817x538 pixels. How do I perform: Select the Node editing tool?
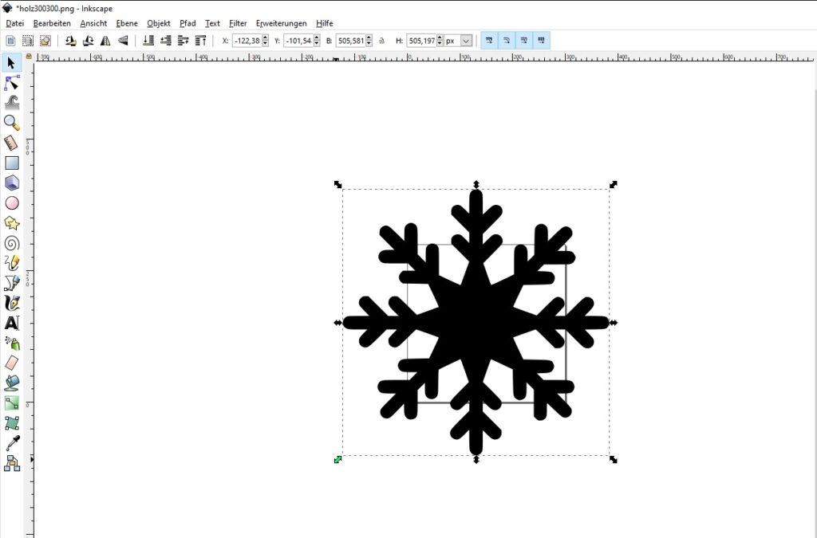point(11,83)
